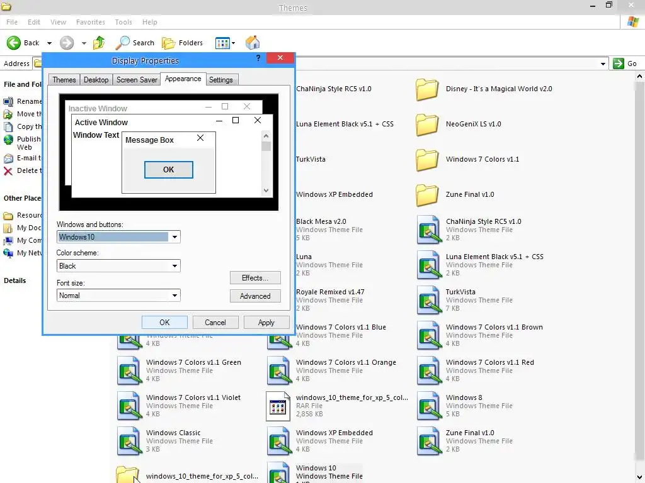Select Windows 7 Colors v1.1 Violet theme icon

(x=129, y=407)
